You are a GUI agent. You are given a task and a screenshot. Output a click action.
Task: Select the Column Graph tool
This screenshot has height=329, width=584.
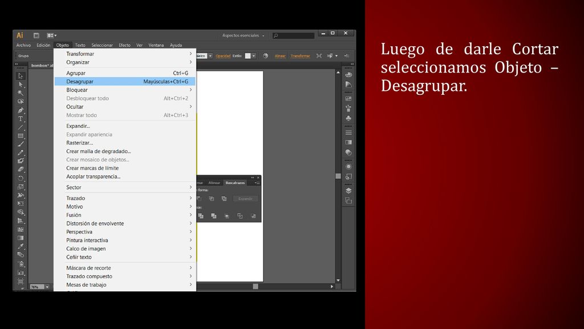(21, 272)
